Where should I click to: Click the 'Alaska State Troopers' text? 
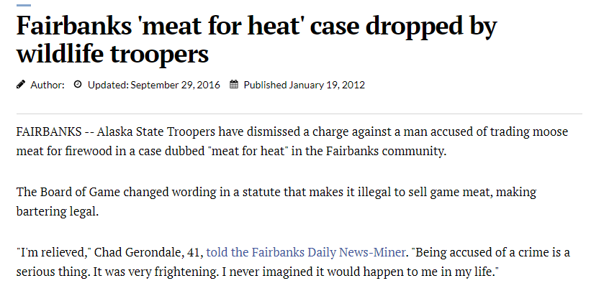pyautogui.click(x=156, y=131)
